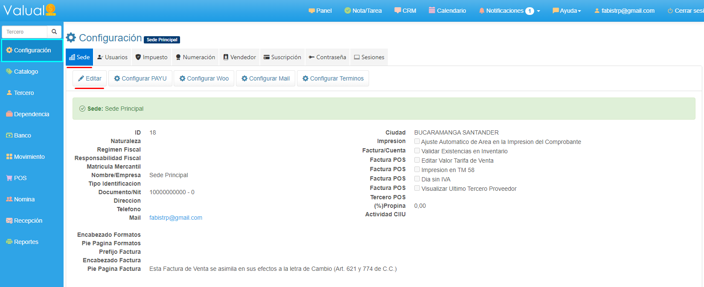The image size is (704, 287).
Task: Open the Suscripción tab
Action: point(282,57)
